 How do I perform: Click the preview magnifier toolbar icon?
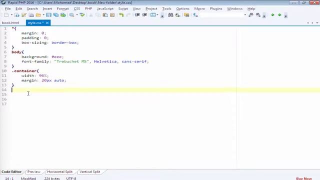click(x=71, y=15)
